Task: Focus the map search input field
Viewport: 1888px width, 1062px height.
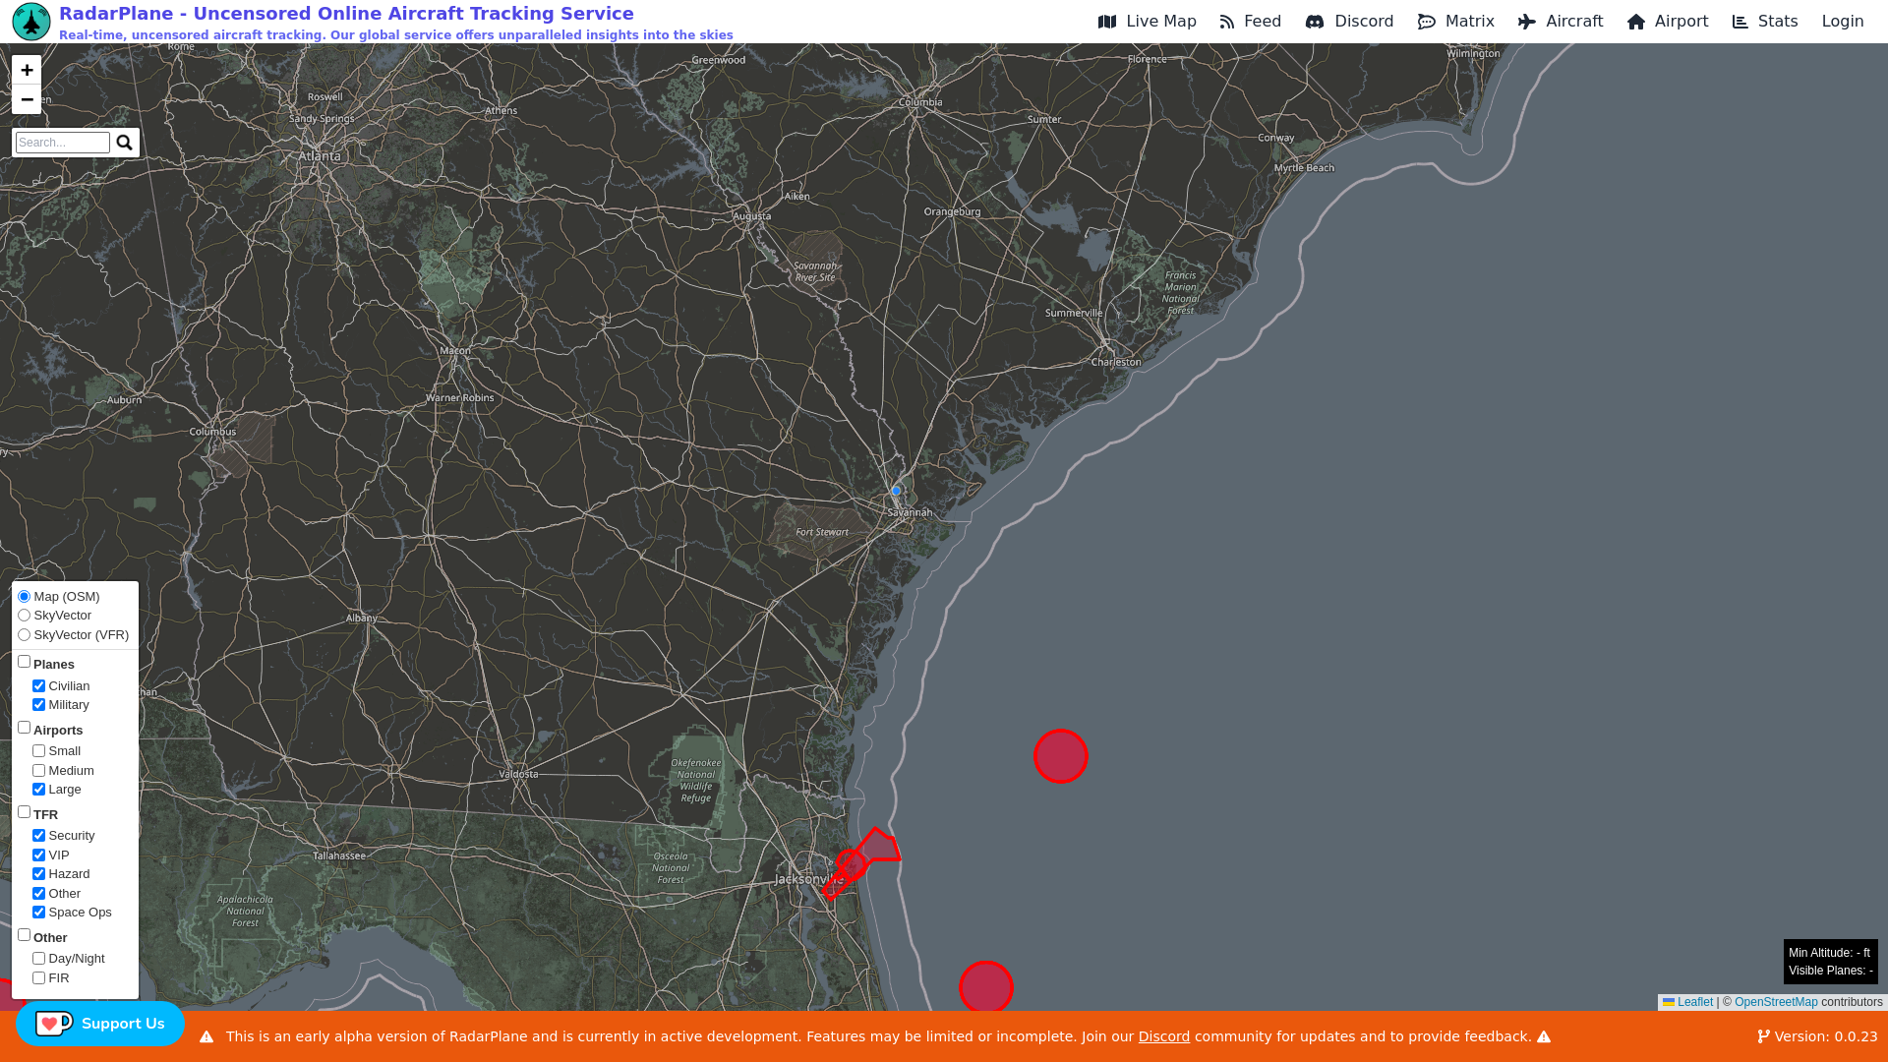Action: [63, 143]
